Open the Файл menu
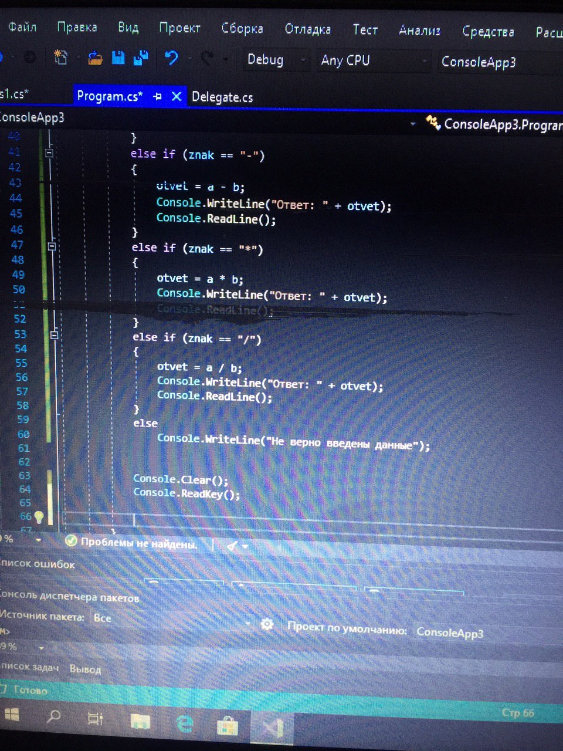 coord(22,27)
